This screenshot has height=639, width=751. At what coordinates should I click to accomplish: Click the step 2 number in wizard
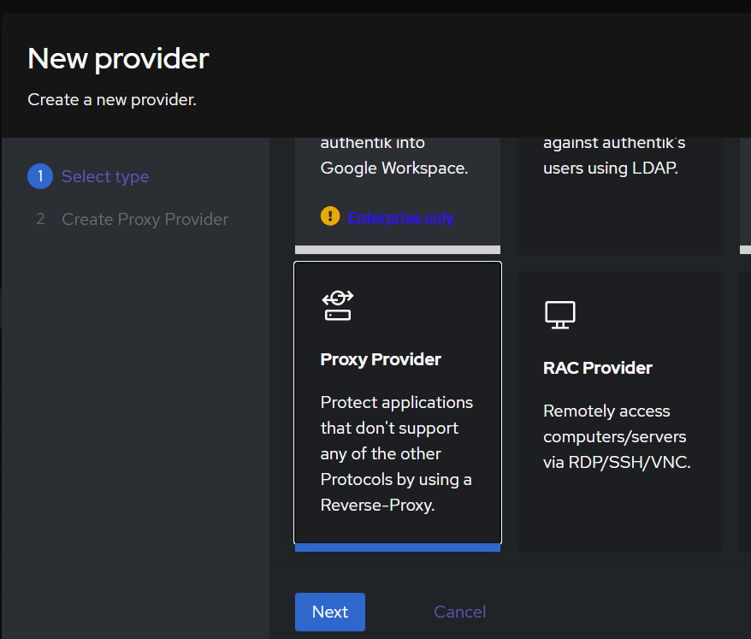point(40,219)
